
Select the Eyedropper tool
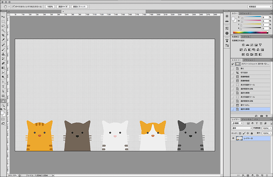3,40
